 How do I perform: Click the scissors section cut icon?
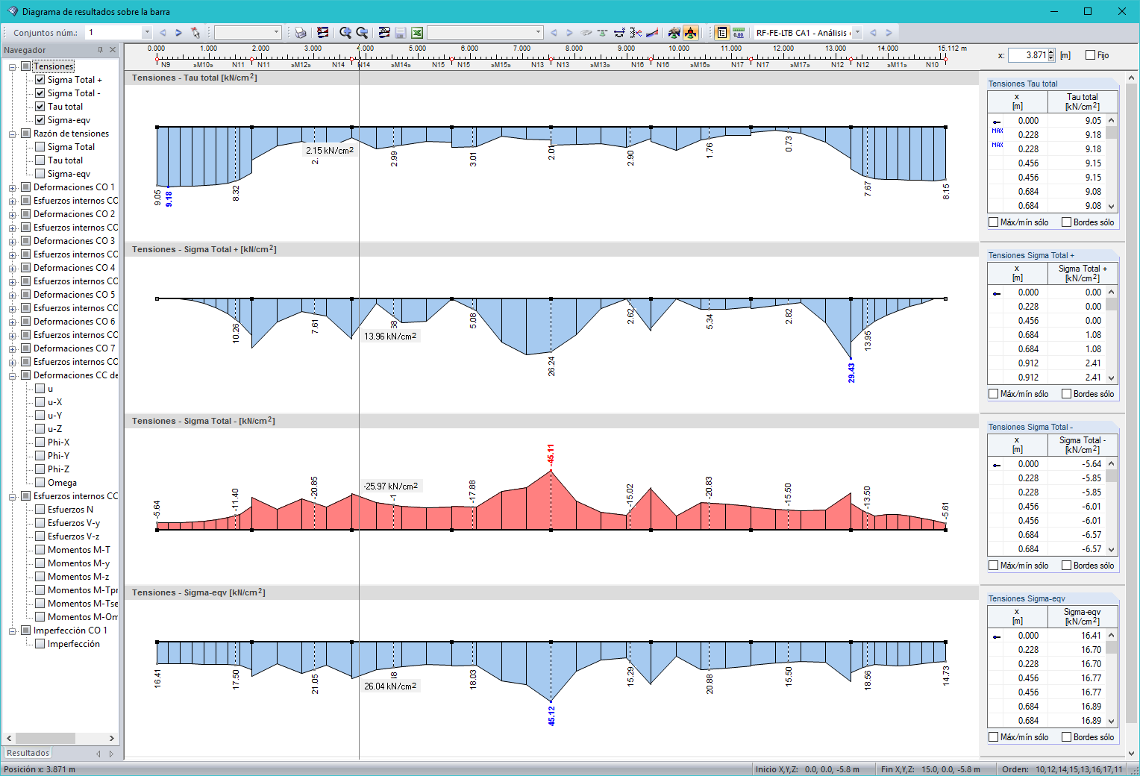coord(636,33)
